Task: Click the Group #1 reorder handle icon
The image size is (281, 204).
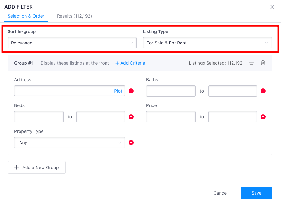Action: [251, 63]
